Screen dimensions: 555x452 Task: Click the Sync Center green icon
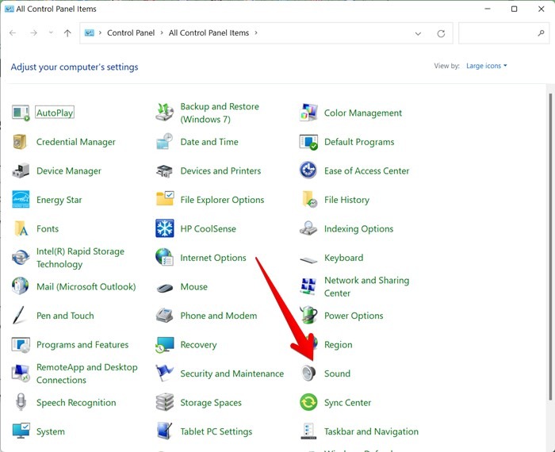(x=308, y=403)
